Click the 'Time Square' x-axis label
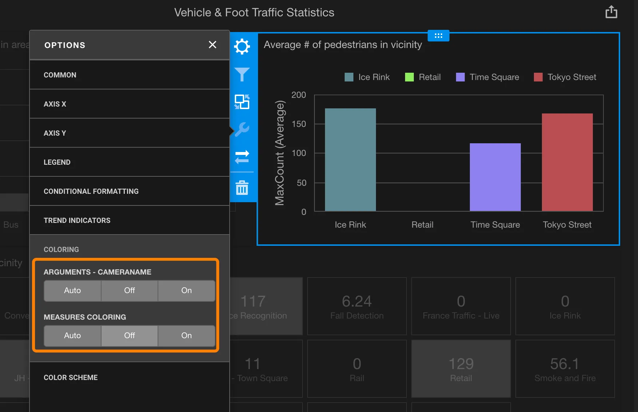This screenshot has width=638, height=412. (495, 225)
